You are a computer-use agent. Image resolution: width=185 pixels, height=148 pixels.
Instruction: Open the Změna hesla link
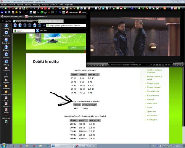(152, 103)
